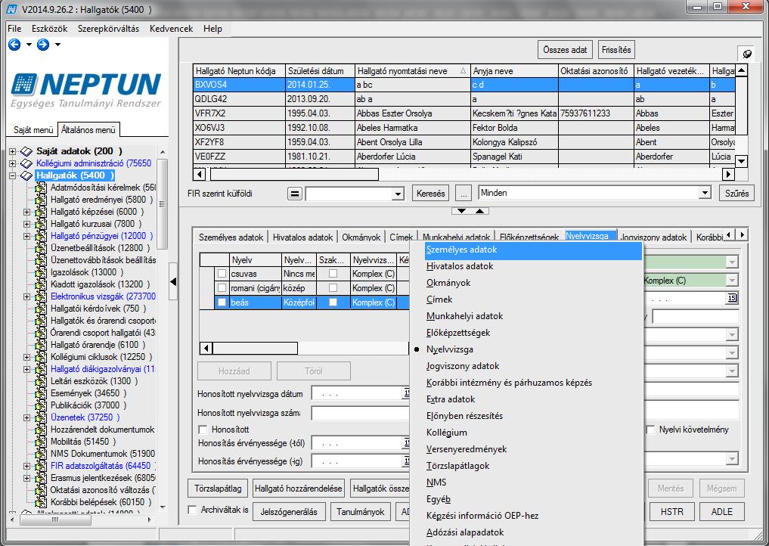Open the Komplex (C) dropdown on the right
Viewport: 769px width, 546px height.
[732, 281]
